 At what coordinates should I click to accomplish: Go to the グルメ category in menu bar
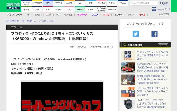click(x=131, y=14)
